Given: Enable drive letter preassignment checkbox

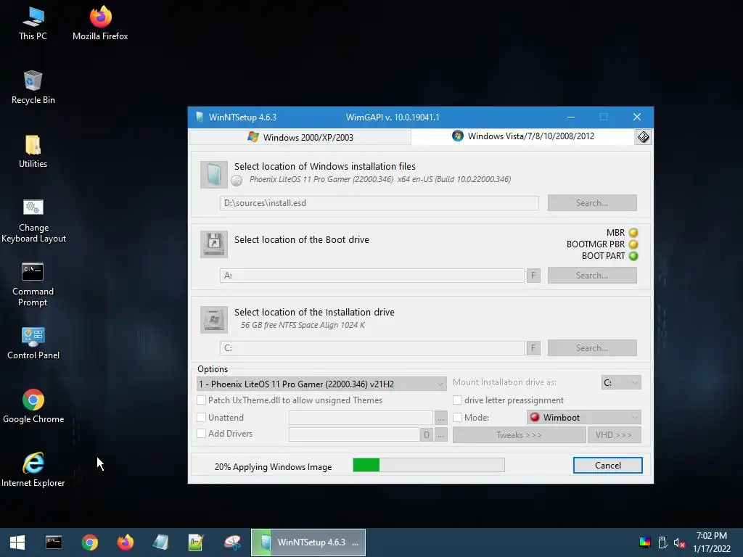Looking at the screenshot, I should pyautogui.click(x=457, y=400).
